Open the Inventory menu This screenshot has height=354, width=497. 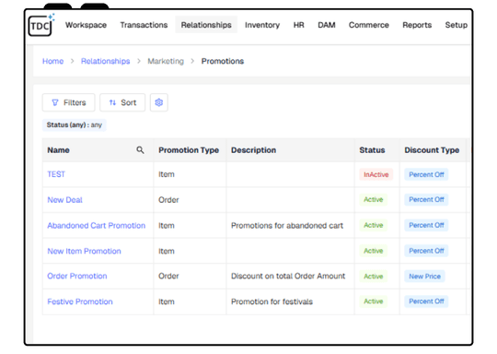[262, 25]
